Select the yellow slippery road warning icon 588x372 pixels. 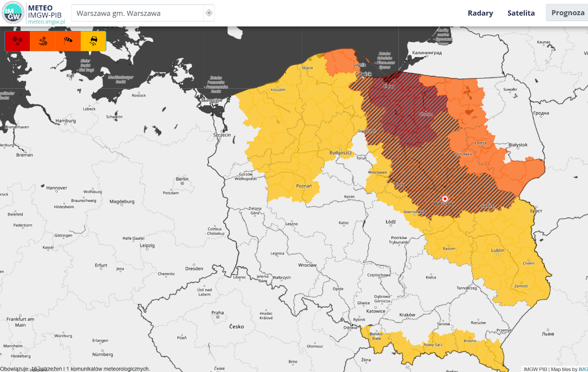click(x=93, y=41)
